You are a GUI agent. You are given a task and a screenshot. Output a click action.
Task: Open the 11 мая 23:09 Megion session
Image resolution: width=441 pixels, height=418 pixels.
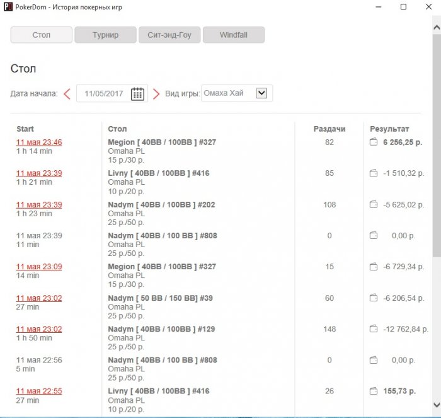39,267
